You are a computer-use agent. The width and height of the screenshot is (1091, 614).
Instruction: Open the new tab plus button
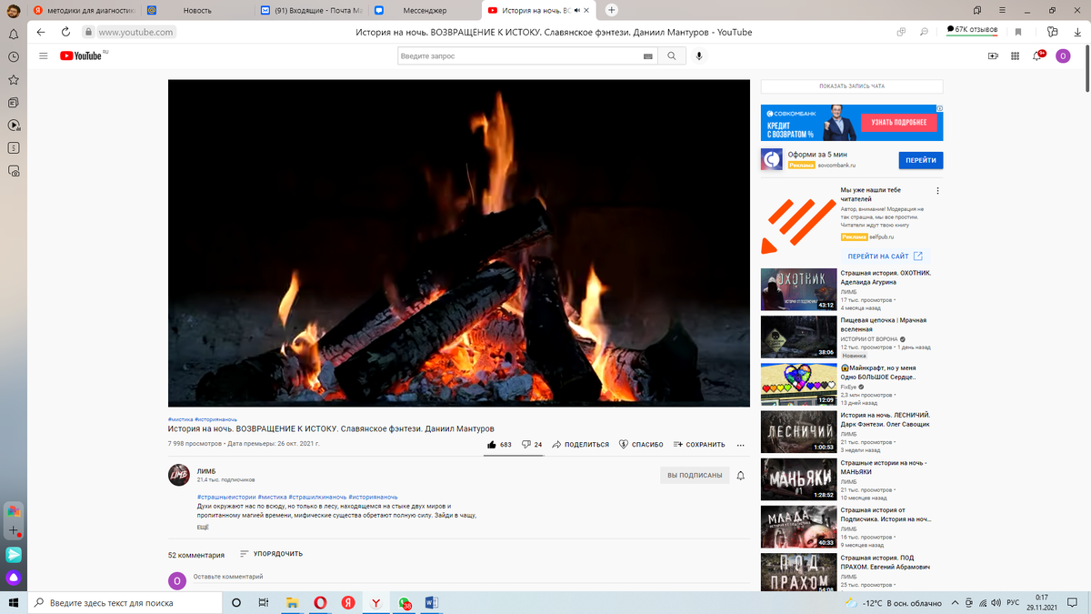(x=612, y=10)
